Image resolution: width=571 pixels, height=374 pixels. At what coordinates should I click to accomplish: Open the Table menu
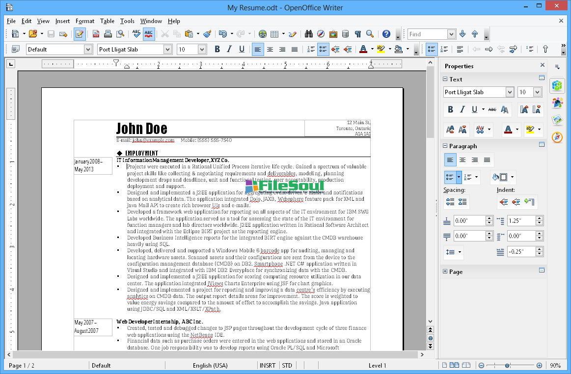point(107,21)
